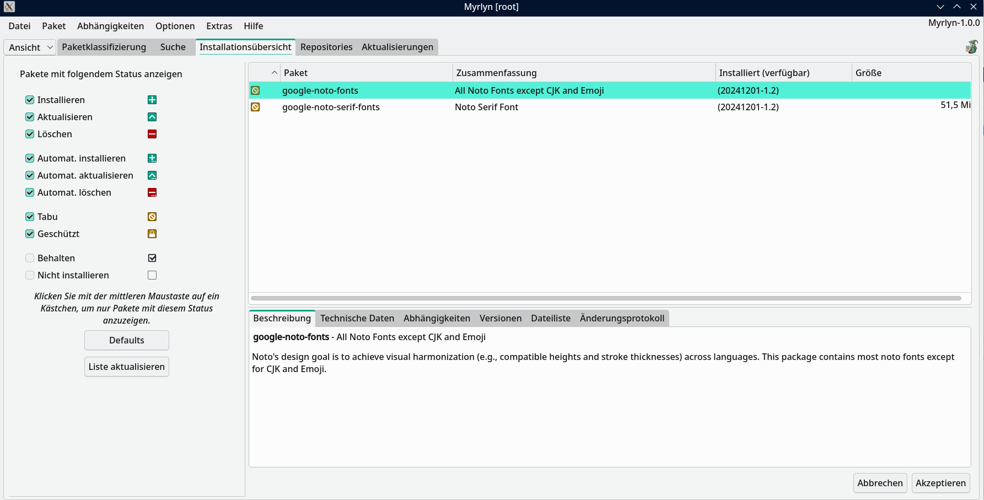
Task: Switch to the Repositories tab
Action: pyautogui.click(x=326, y=47)
